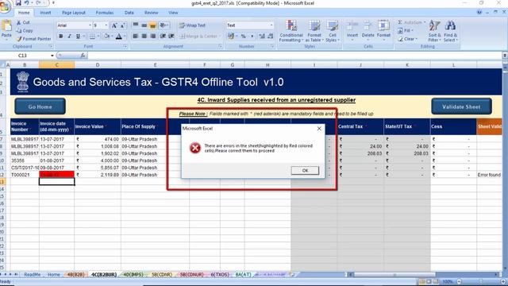Image resolution: width=508 pixels, height=286 pixels.
Task: Click the Go Home button
Action: pos(40,106)
